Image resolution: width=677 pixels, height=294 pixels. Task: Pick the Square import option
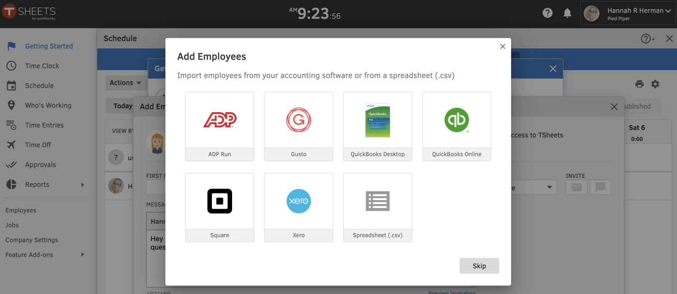[x=220, y=207]
